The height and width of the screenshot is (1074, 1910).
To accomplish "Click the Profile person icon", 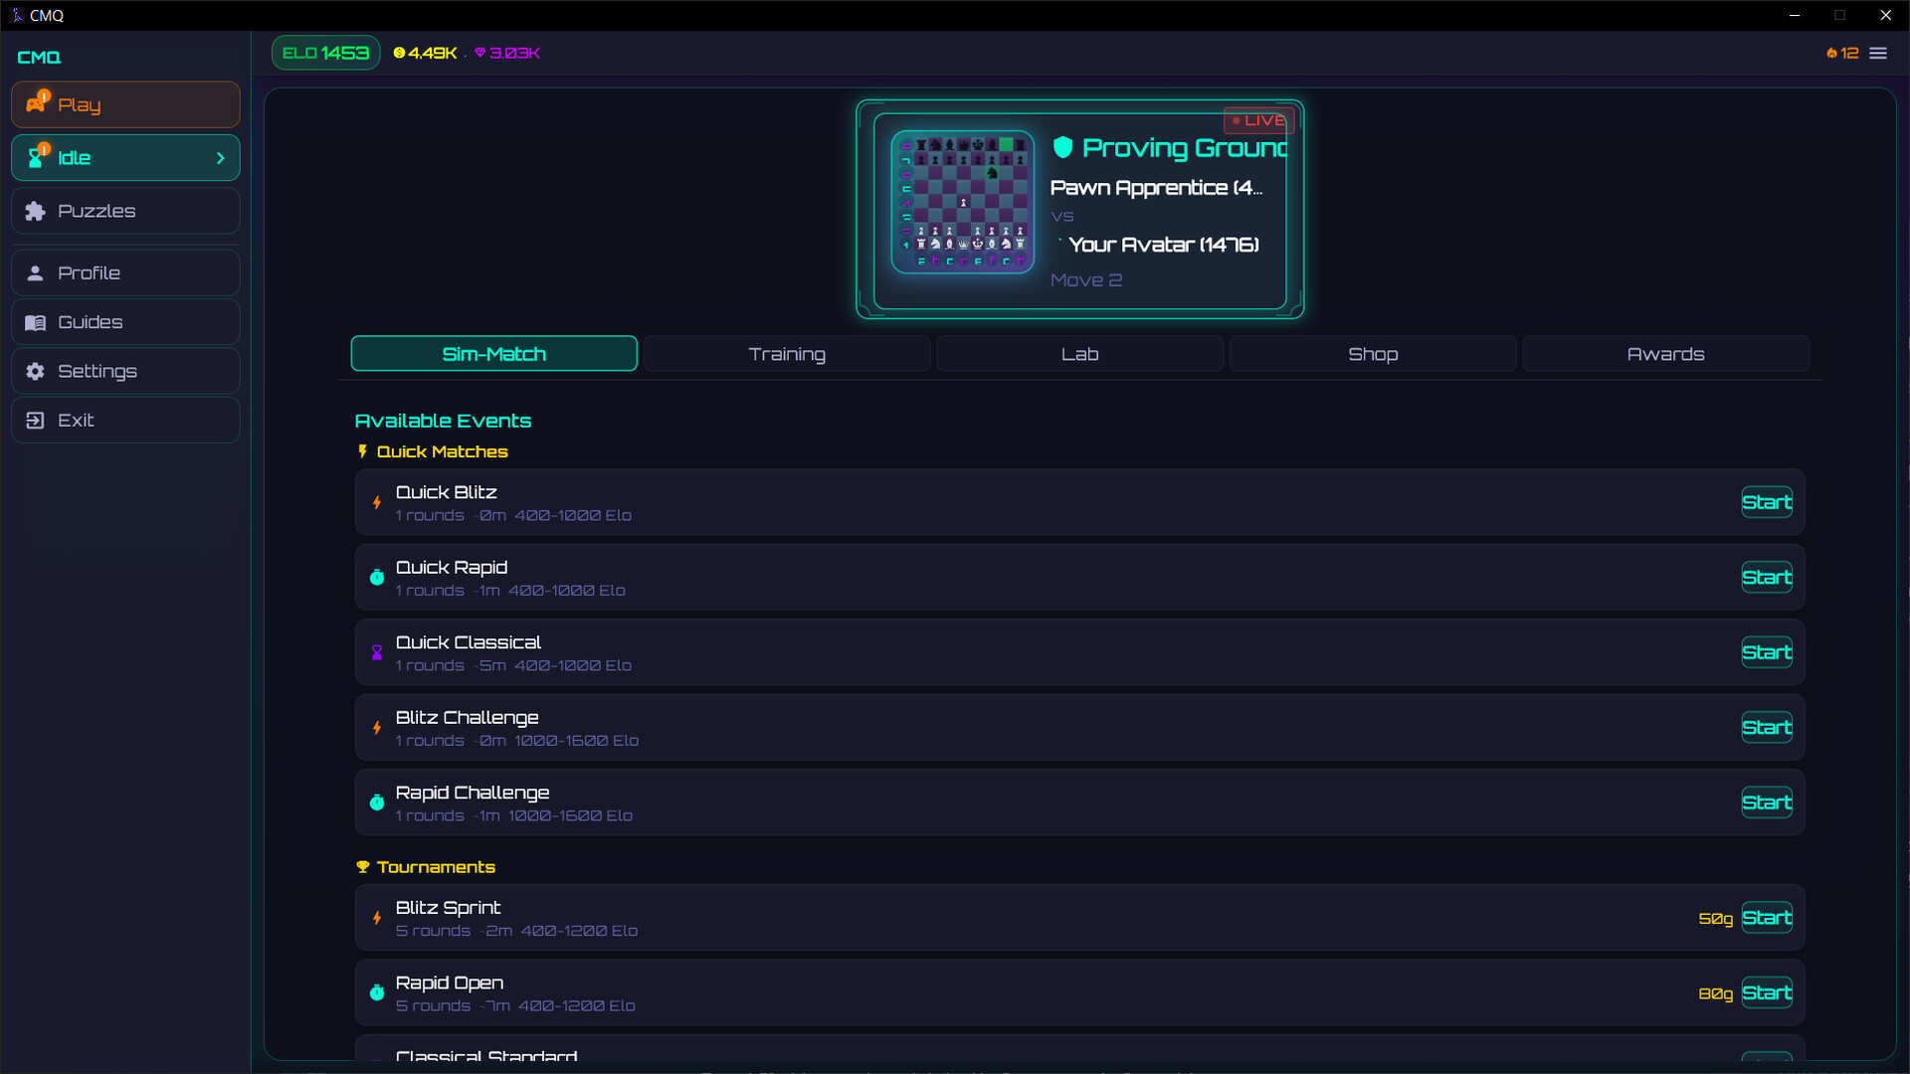I will 36,273.
